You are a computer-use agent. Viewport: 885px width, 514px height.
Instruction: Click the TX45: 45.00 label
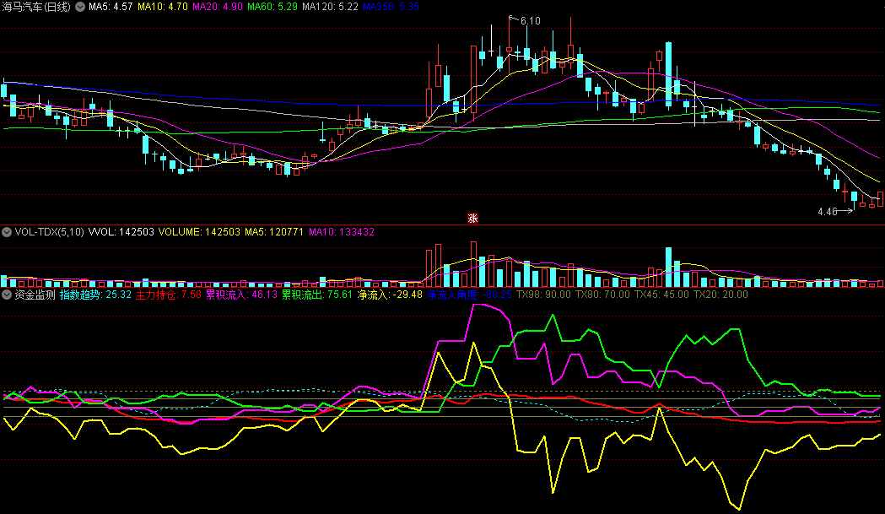click(661, 295)
